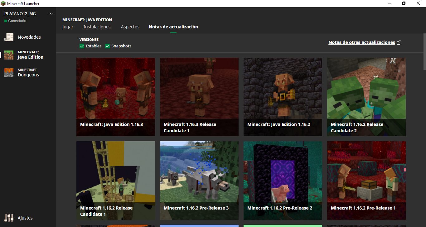Open Minecraft 1.16.2 Release Candidate 2 card
This screenshot has width=426, height=227.
click(366, 97)
